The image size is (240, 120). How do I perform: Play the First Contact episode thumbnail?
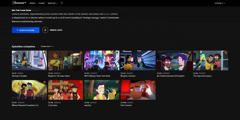138,90
